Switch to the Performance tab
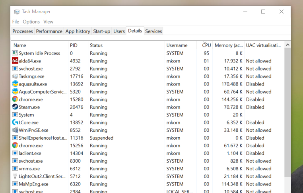The height and width of the screenshot is (193, 303). [x=49, y=31]
